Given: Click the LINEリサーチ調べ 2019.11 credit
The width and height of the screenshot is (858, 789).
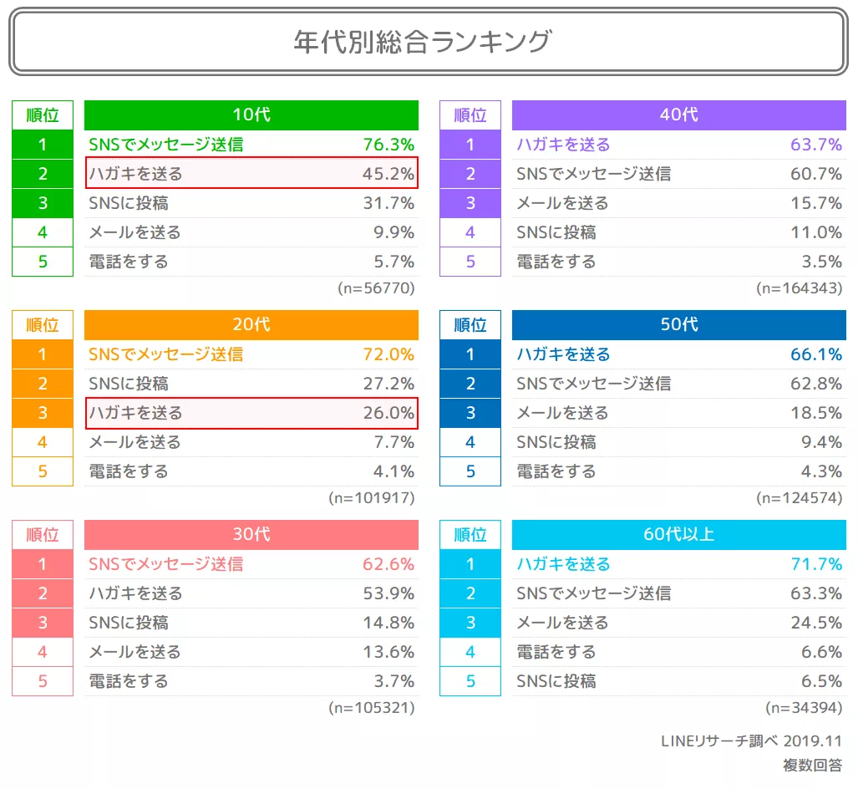Looking at the screenshot, I should coord(751,741).
